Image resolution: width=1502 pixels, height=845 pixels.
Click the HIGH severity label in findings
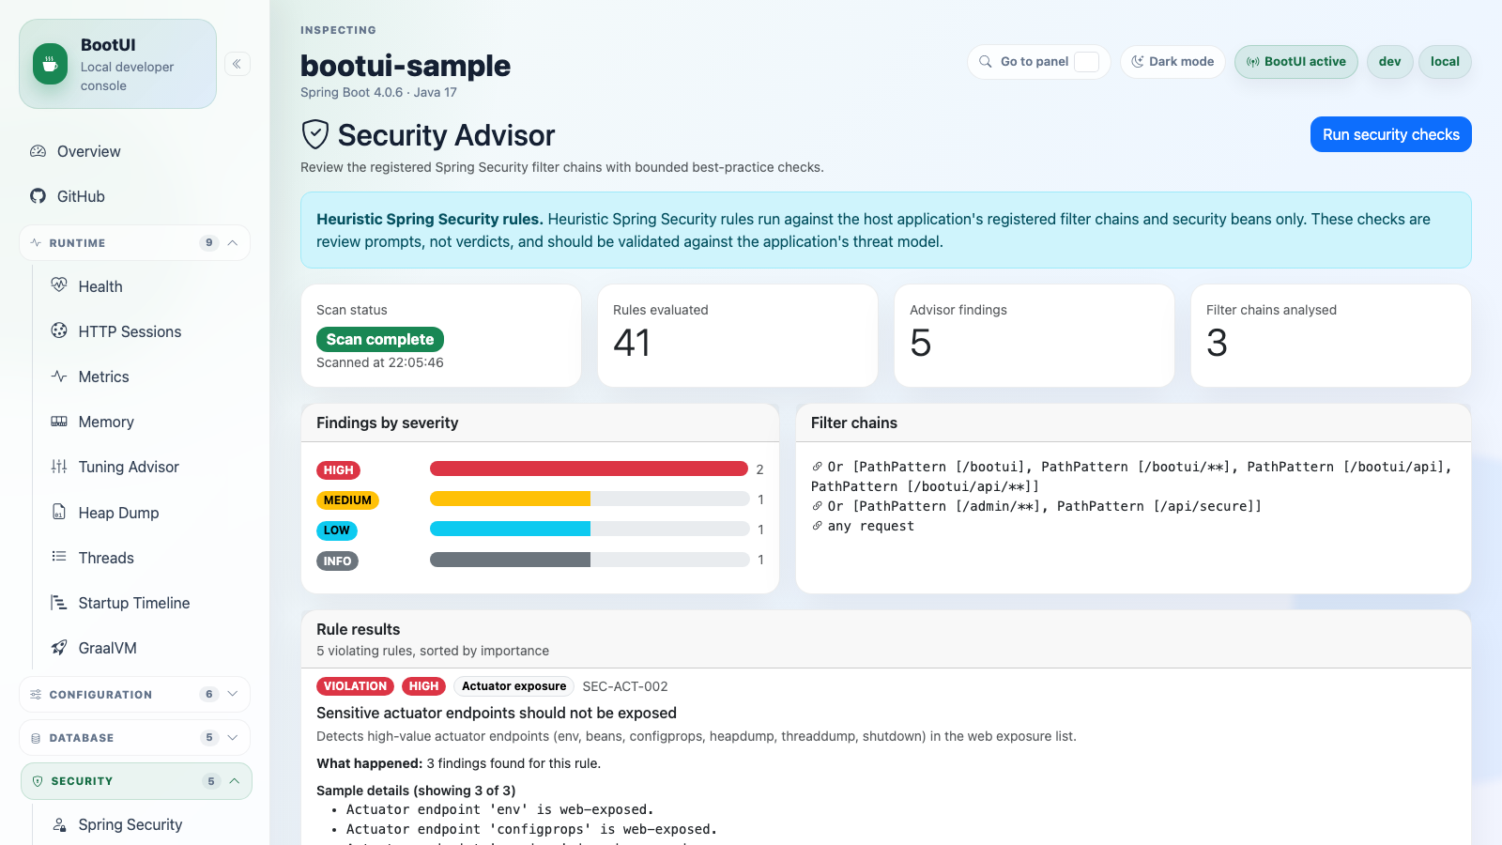click(x=338, y=470)
